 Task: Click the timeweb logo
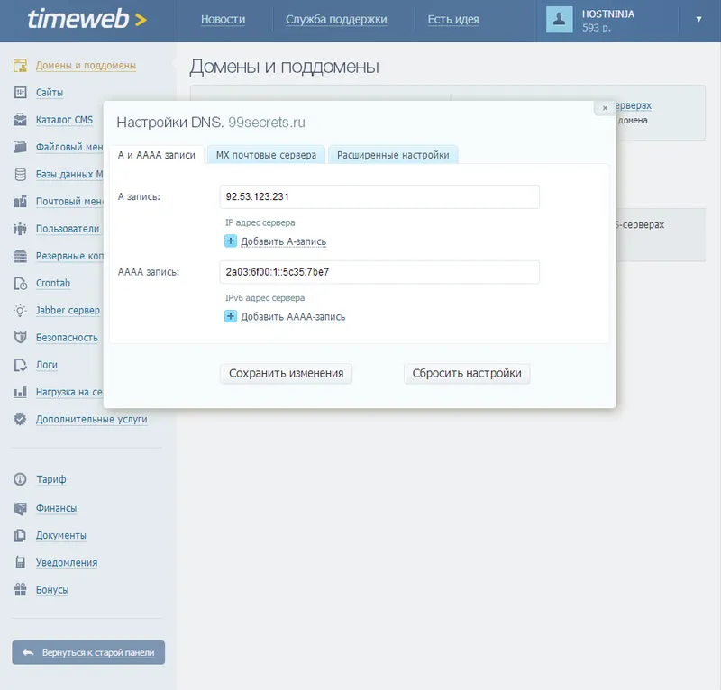pos(87,19)
